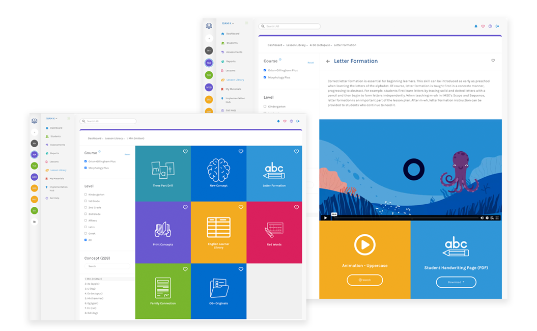Open the 10AM K dropdown in back window

point(228,23)
